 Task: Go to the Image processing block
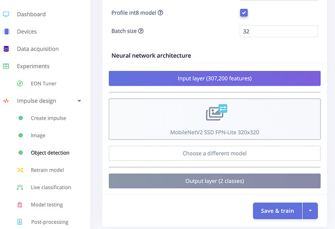coord(38,136)
